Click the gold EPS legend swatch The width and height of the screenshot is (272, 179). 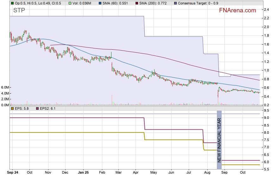coord(12,108)
